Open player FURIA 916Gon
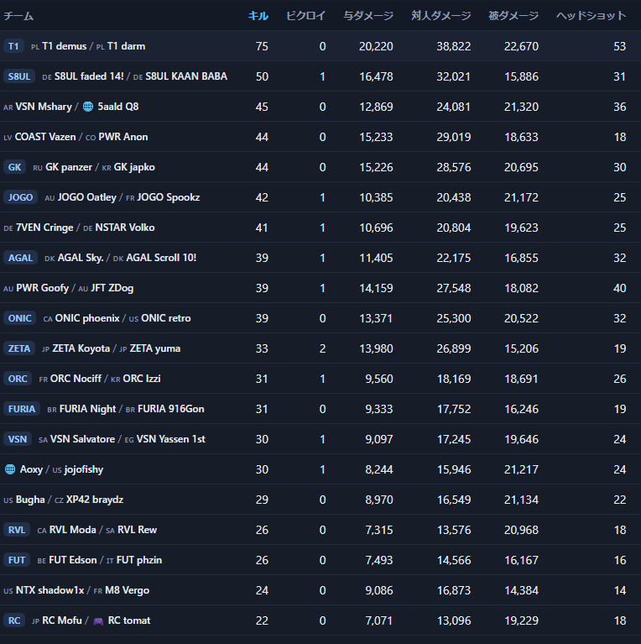 pyautogui.click(x=171, y=409)
